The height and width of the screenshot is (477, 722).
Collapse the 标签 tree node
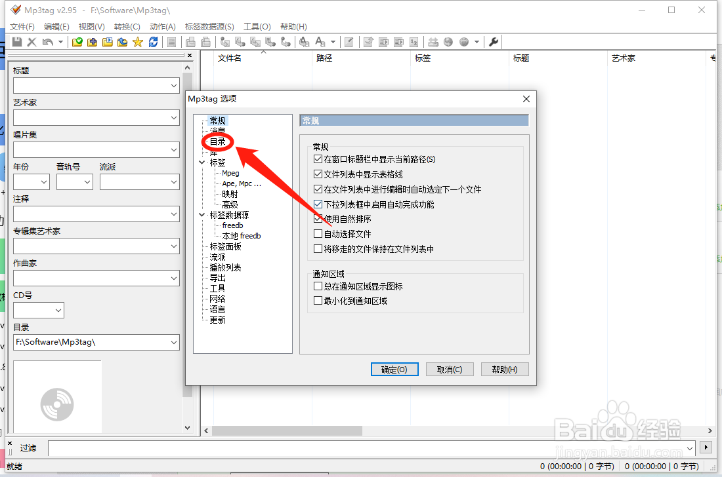202,162
